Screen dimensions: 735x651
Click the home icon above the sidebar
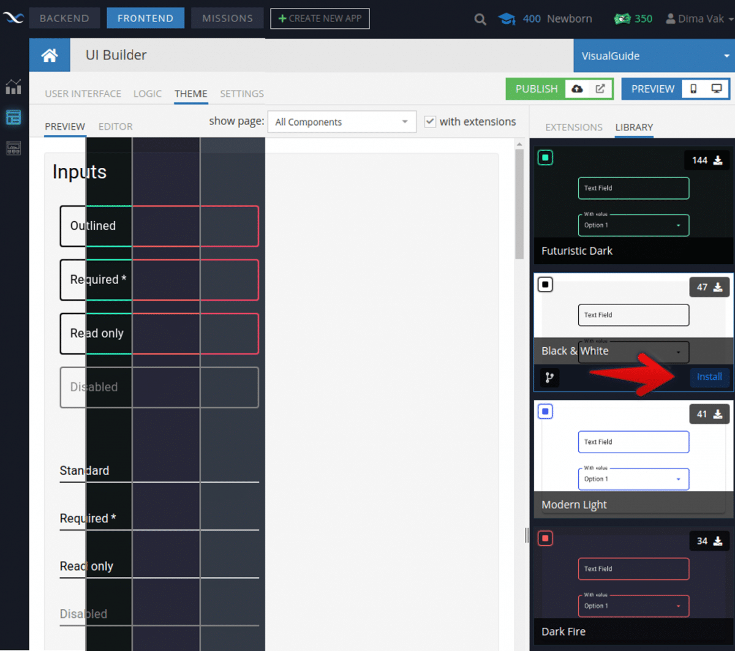point(49,55)
